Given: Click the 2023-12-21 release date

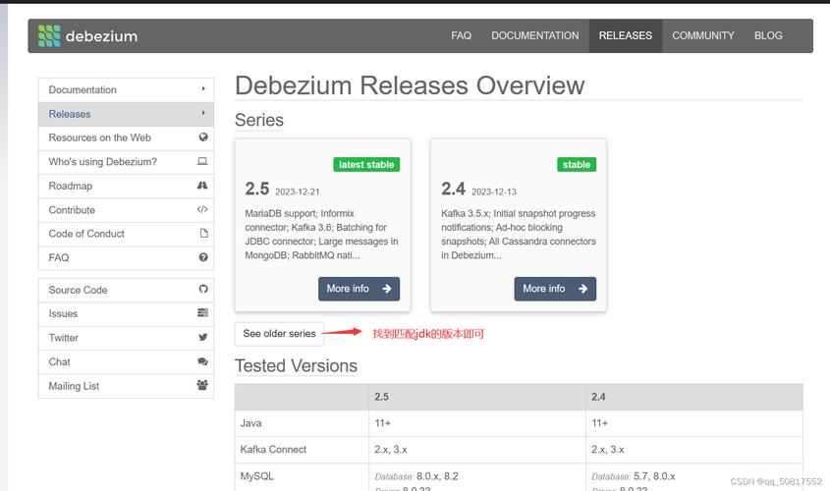Looking at the screenshot, I should [298, 191].
